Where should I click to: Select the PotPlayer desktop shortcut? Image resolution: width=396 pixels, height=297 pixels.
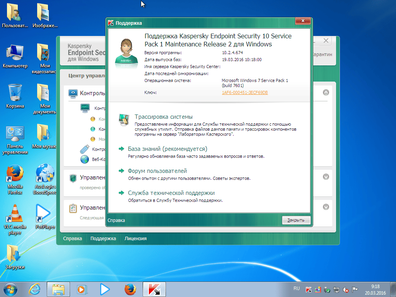tap(45, 217)
